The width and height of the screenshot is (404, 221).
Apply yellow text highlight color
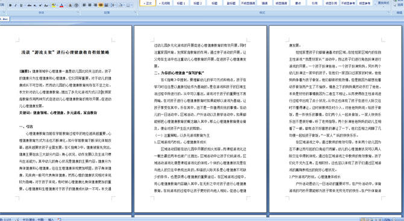54,5
